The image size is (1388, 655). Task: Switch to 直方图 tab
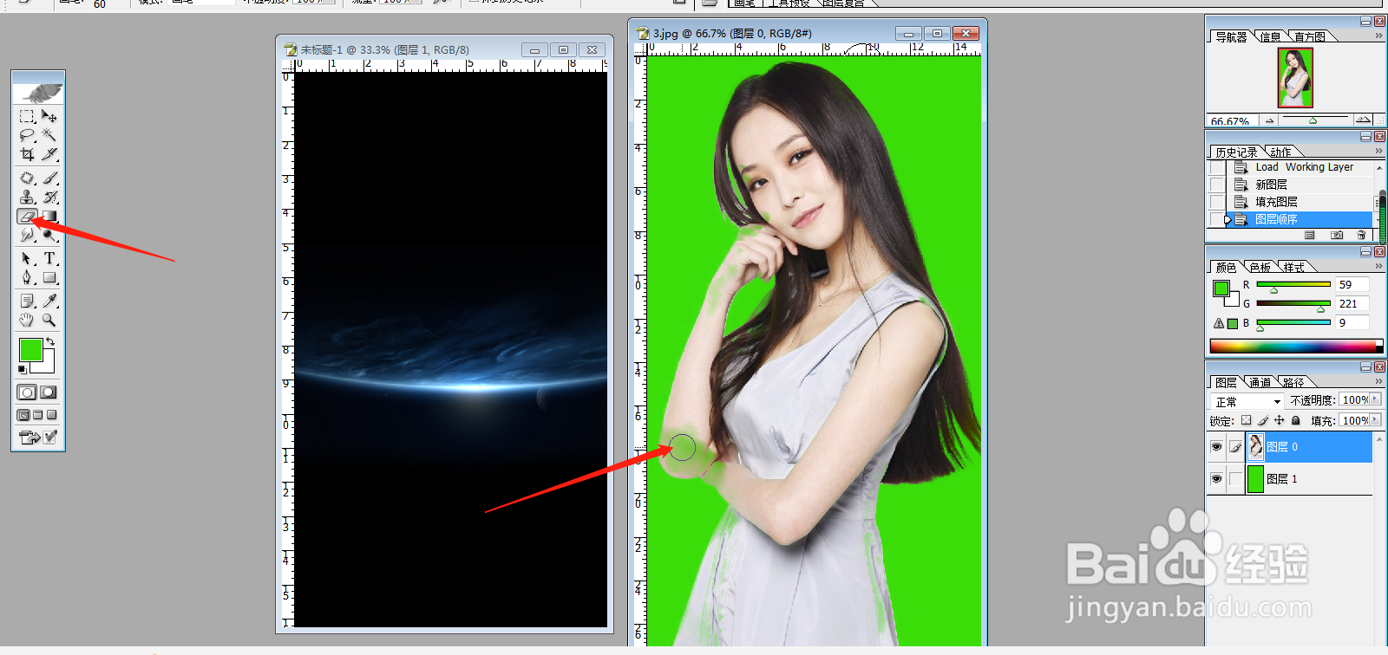(1310, 36)
